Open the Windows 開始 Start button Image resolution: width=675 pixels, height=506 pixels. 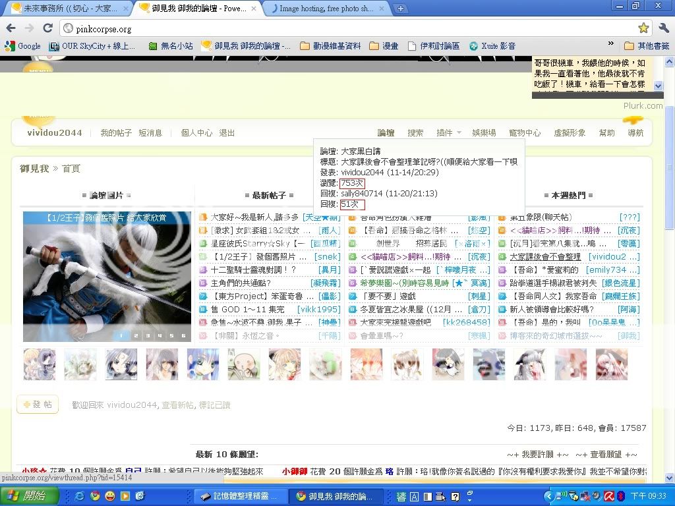(x=29, y=495)
